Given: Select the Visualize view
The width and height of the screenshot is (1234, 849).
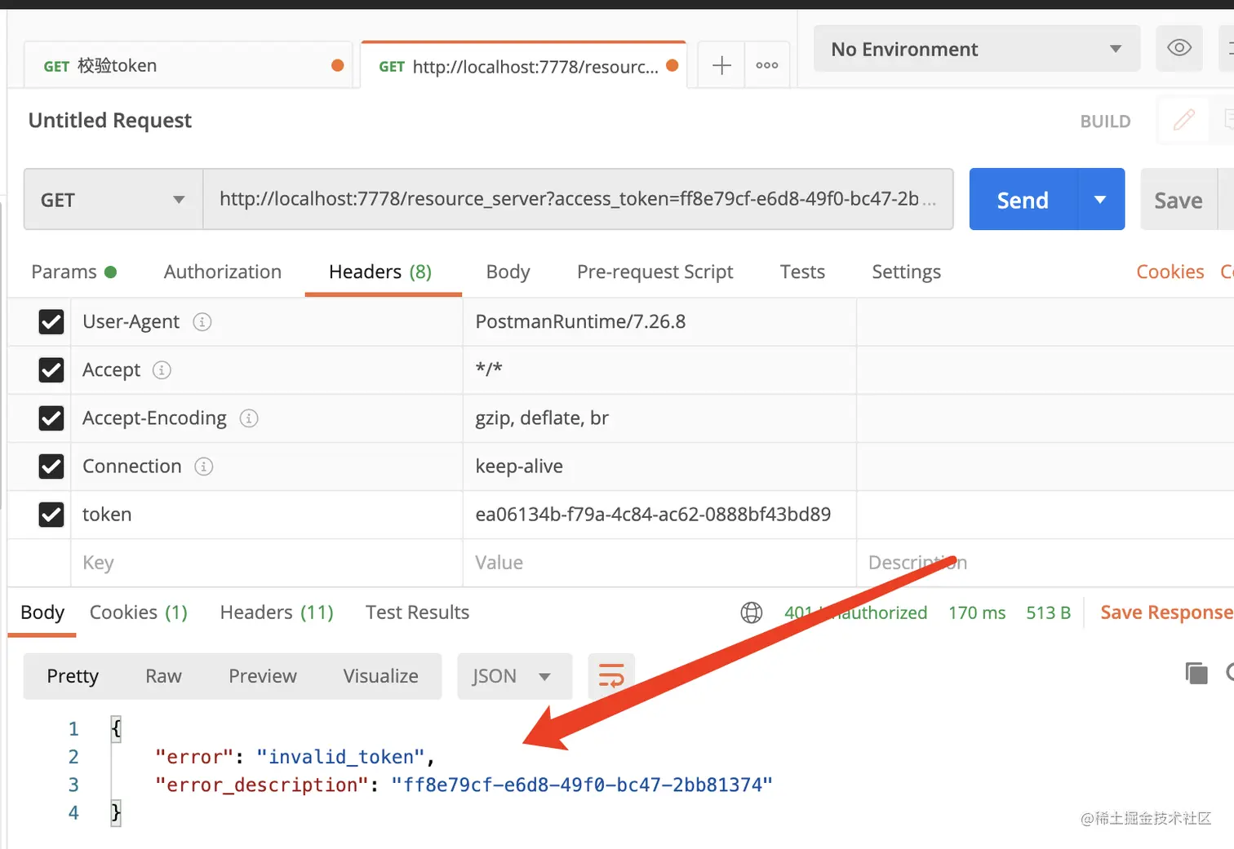Looking at the screenshot, I should click(x=380, y=676).
